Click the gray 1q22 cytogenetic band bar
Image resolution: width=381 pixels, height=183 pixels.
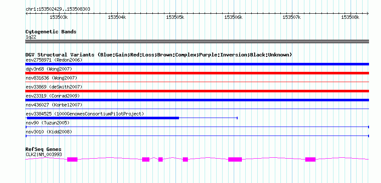[x=197, y=41]
